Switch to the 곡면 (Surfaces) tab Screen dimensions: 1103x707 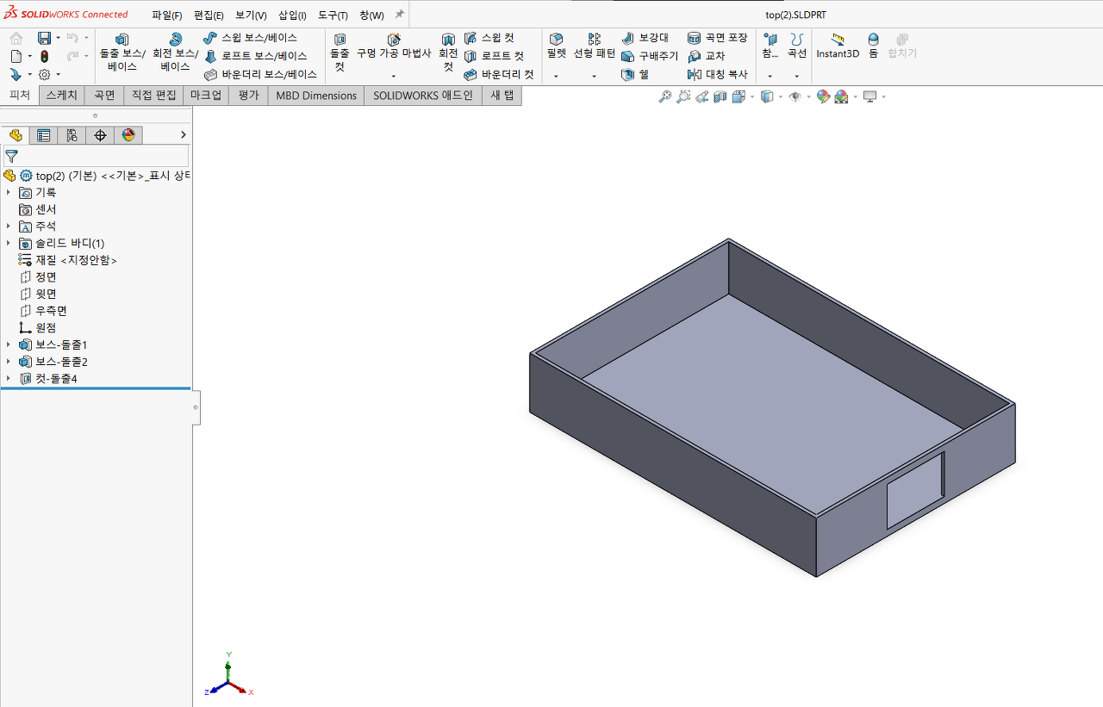[104, 96]
